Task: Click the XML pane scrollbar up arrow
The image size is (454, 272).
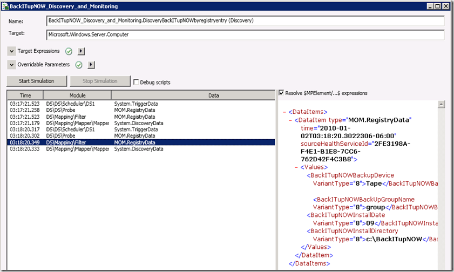Action: (x=441, y=105)
